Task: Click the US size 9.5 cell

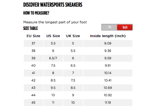Action: click(x=53, y=88)
